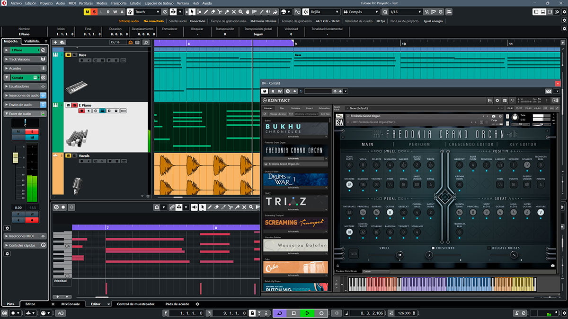Select the Erase tool in main toolbar
This screenshot has height=319, width=568.
point(213,11)
